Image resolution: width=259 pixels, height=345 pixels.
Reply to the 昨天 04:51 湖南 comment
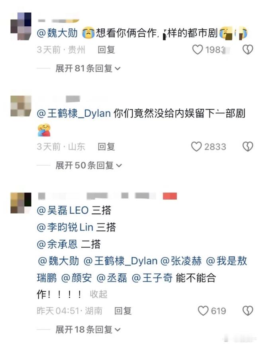point(123,311)
